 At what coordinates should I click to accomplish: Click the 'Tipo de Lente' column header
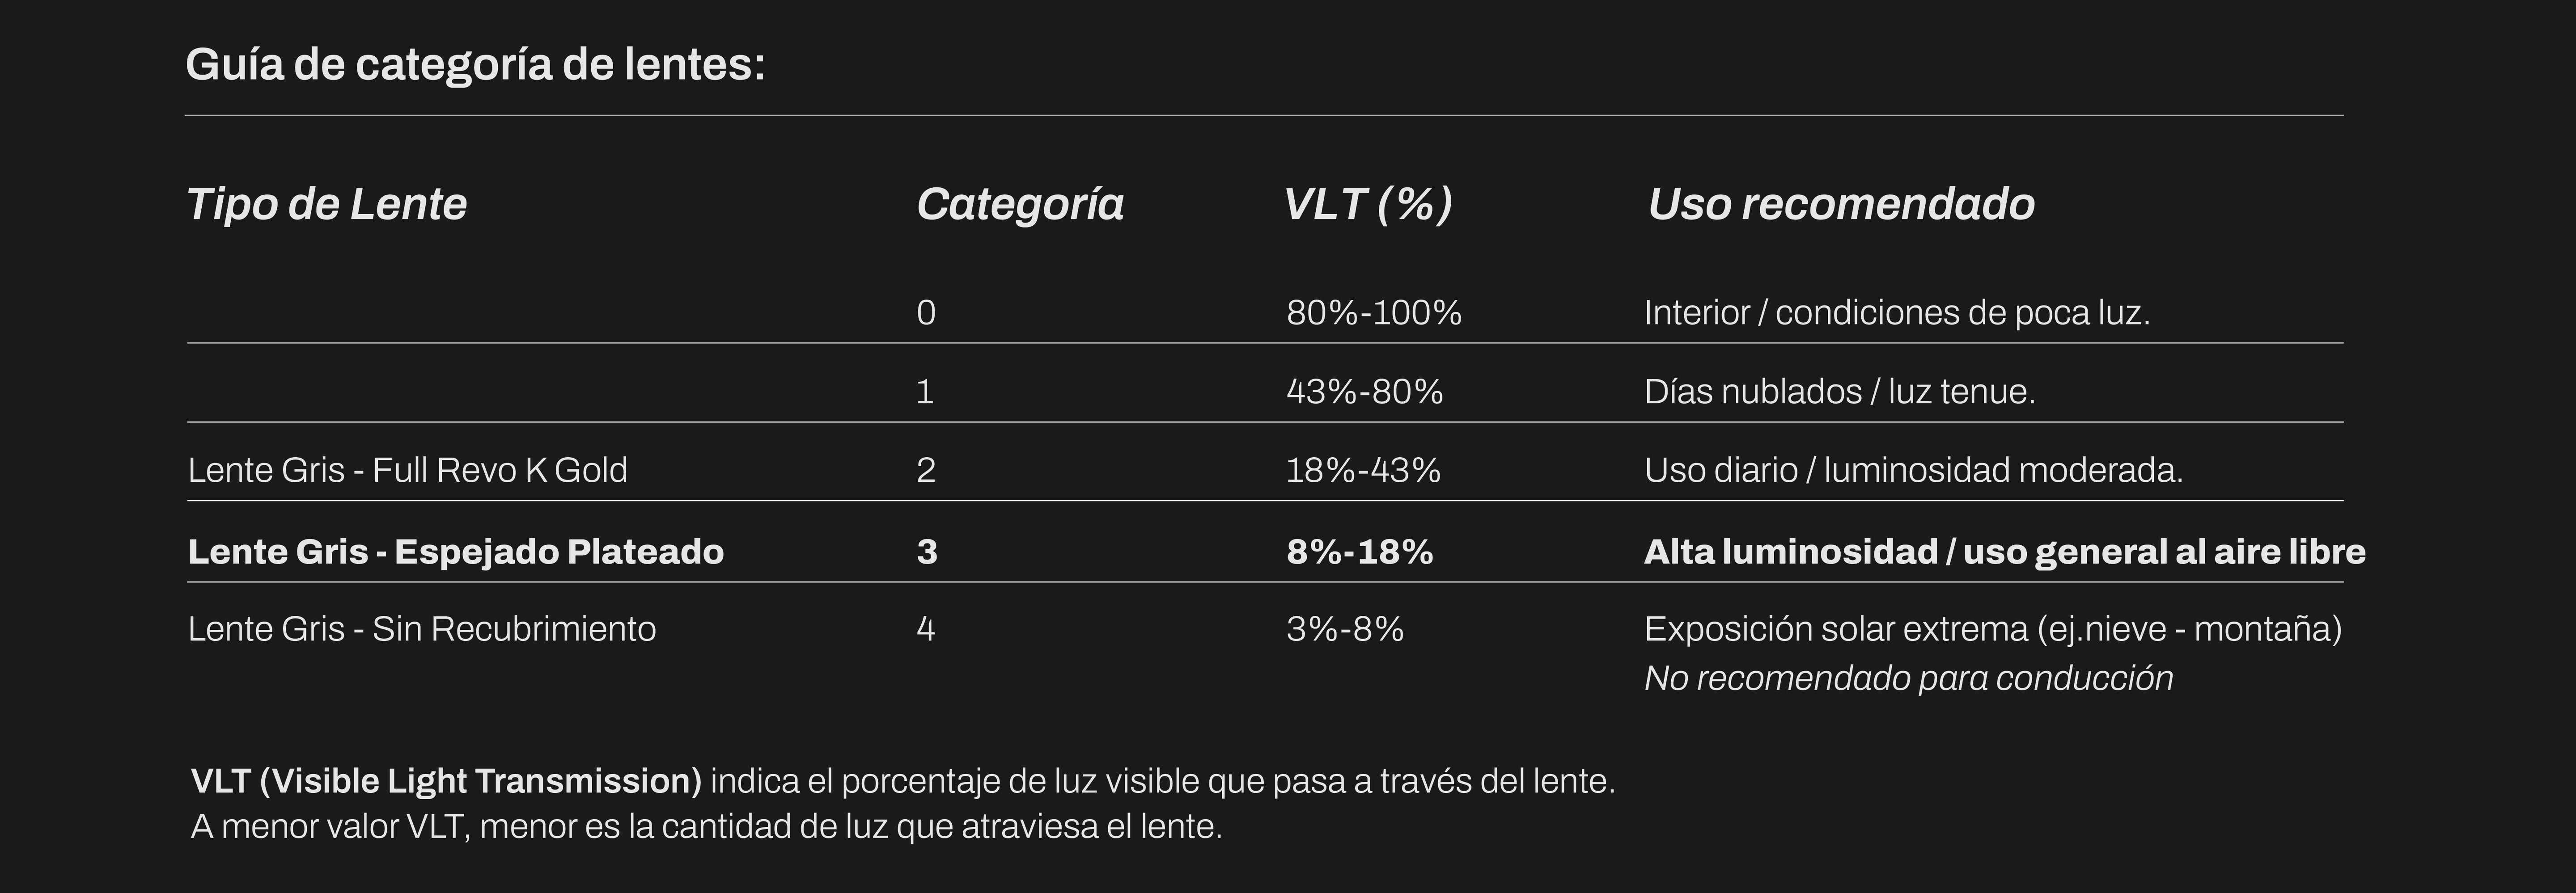coord(327,205)
